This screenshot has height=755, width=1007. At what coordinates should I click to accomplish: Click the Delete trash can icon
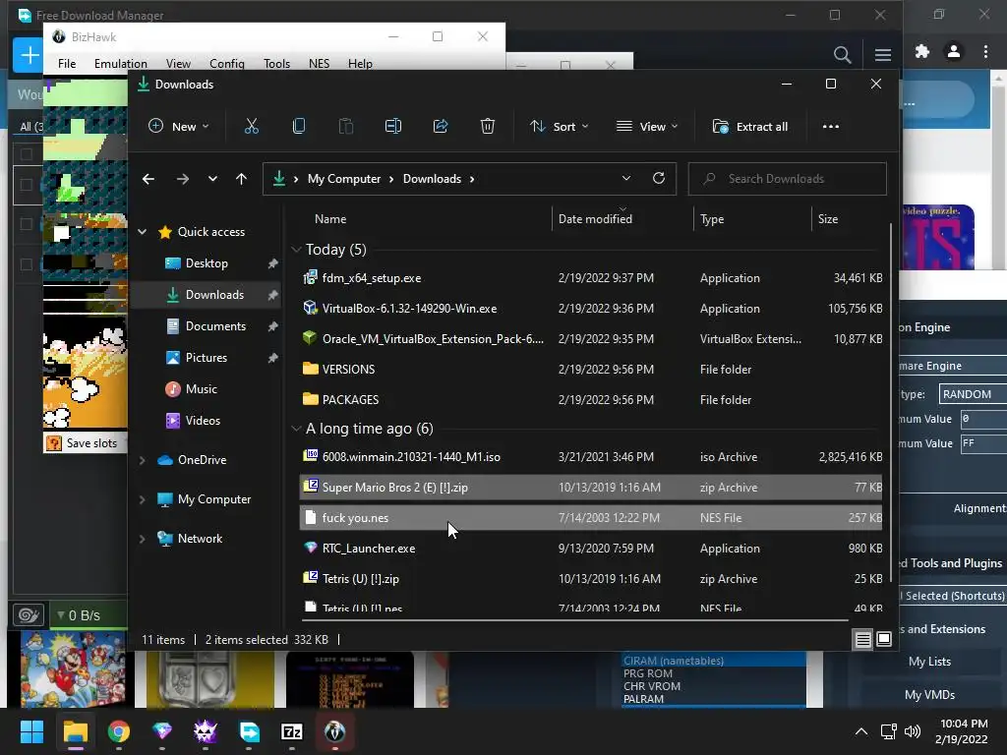488,127
